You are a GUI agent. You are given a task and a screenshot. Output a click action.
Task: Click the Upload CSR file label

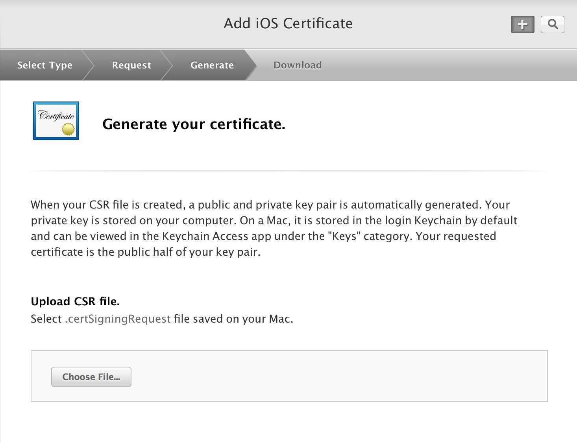point(75,301)
